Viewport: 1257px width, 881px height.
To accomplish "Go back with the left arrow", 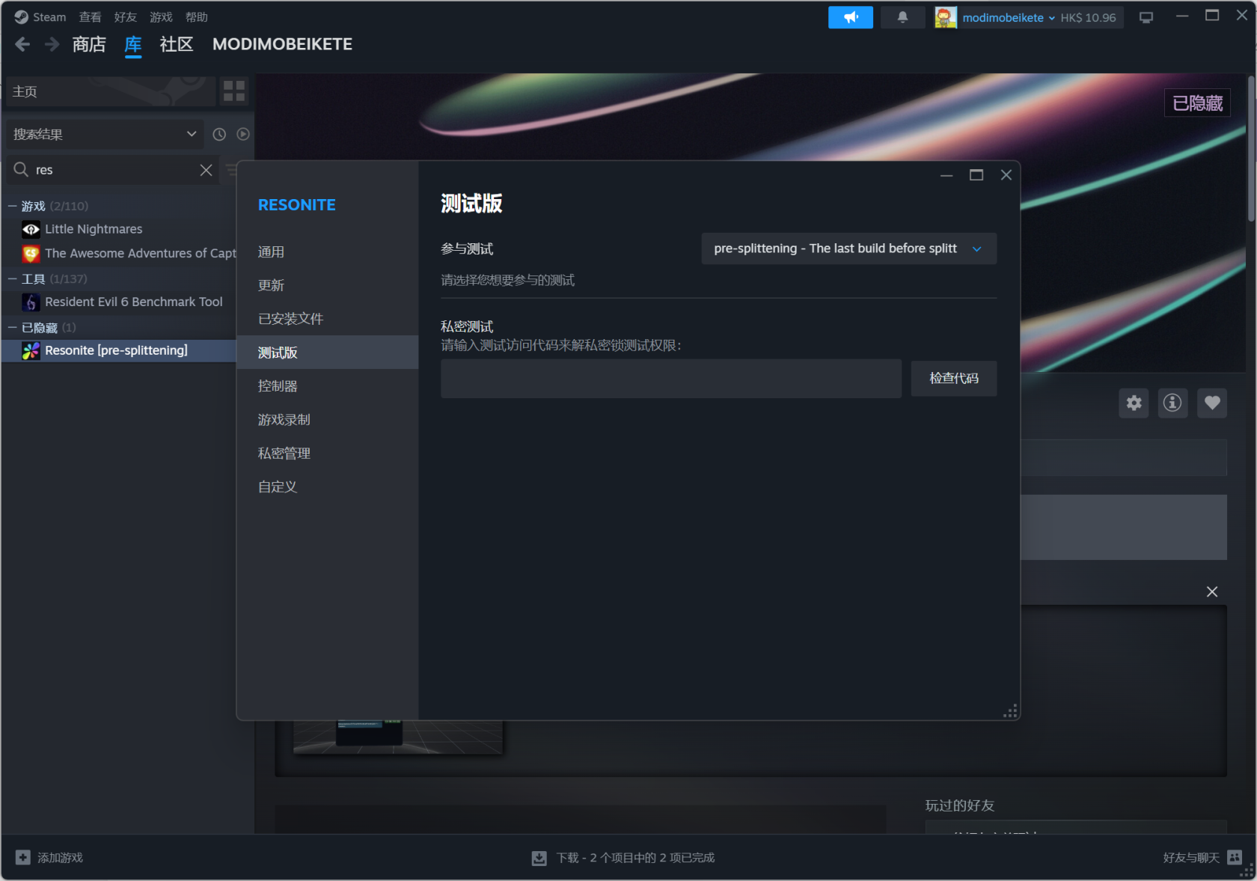I will [x=22, y=45].
